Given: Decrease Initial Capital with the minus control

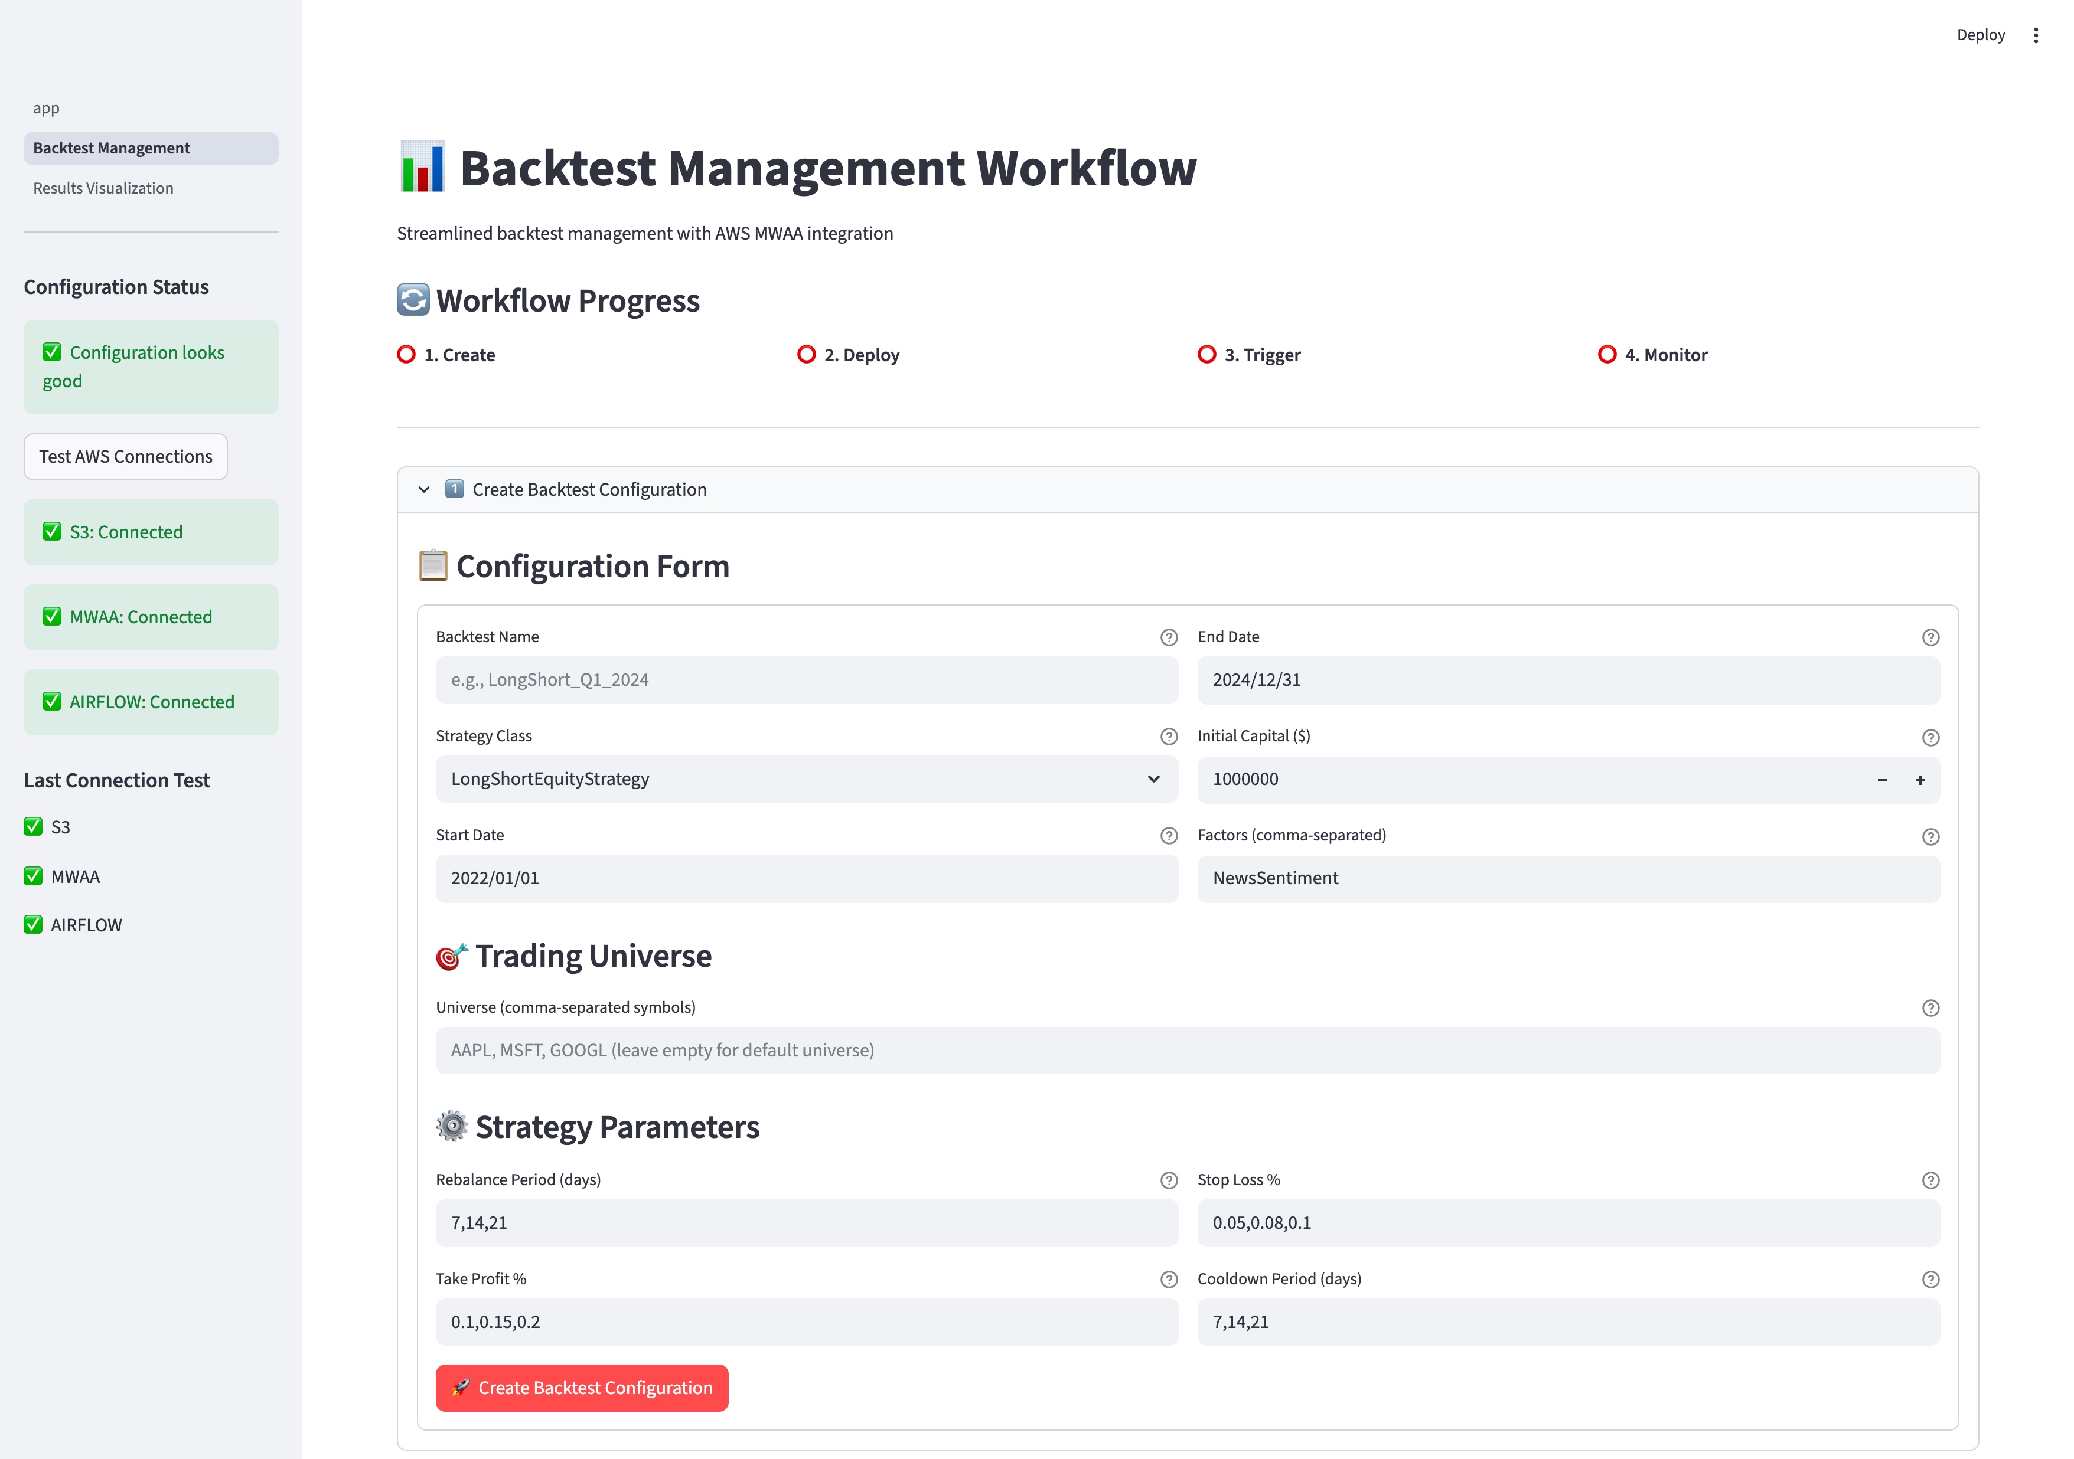Looking at the screenshot, I should [1883, 779].
